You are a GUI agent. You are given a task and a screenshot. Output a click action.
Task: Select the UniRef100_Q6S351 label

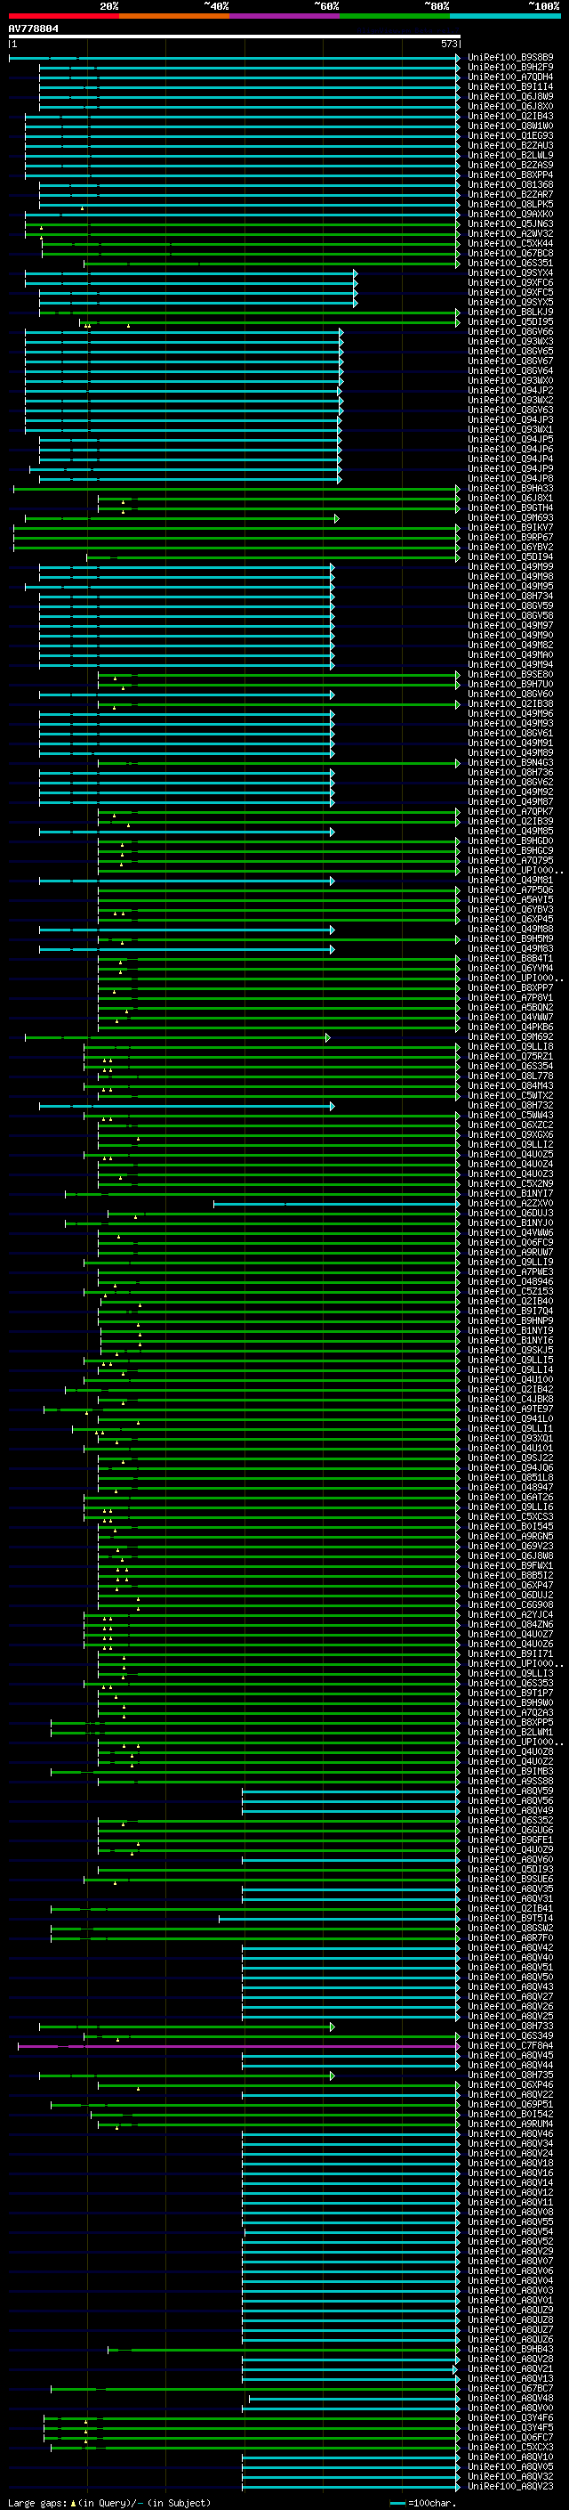click(510, 263)
